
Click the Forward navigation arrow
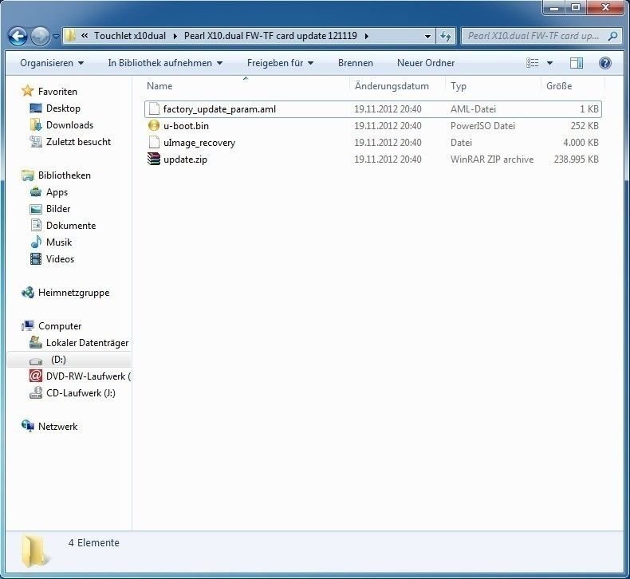(x=40, y=37)
